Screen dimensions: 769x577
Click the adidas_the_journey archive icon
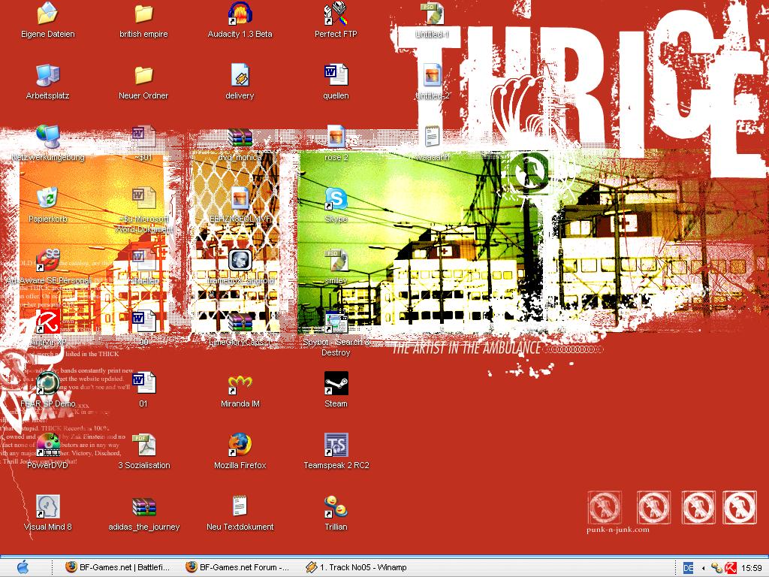point(143,507)
